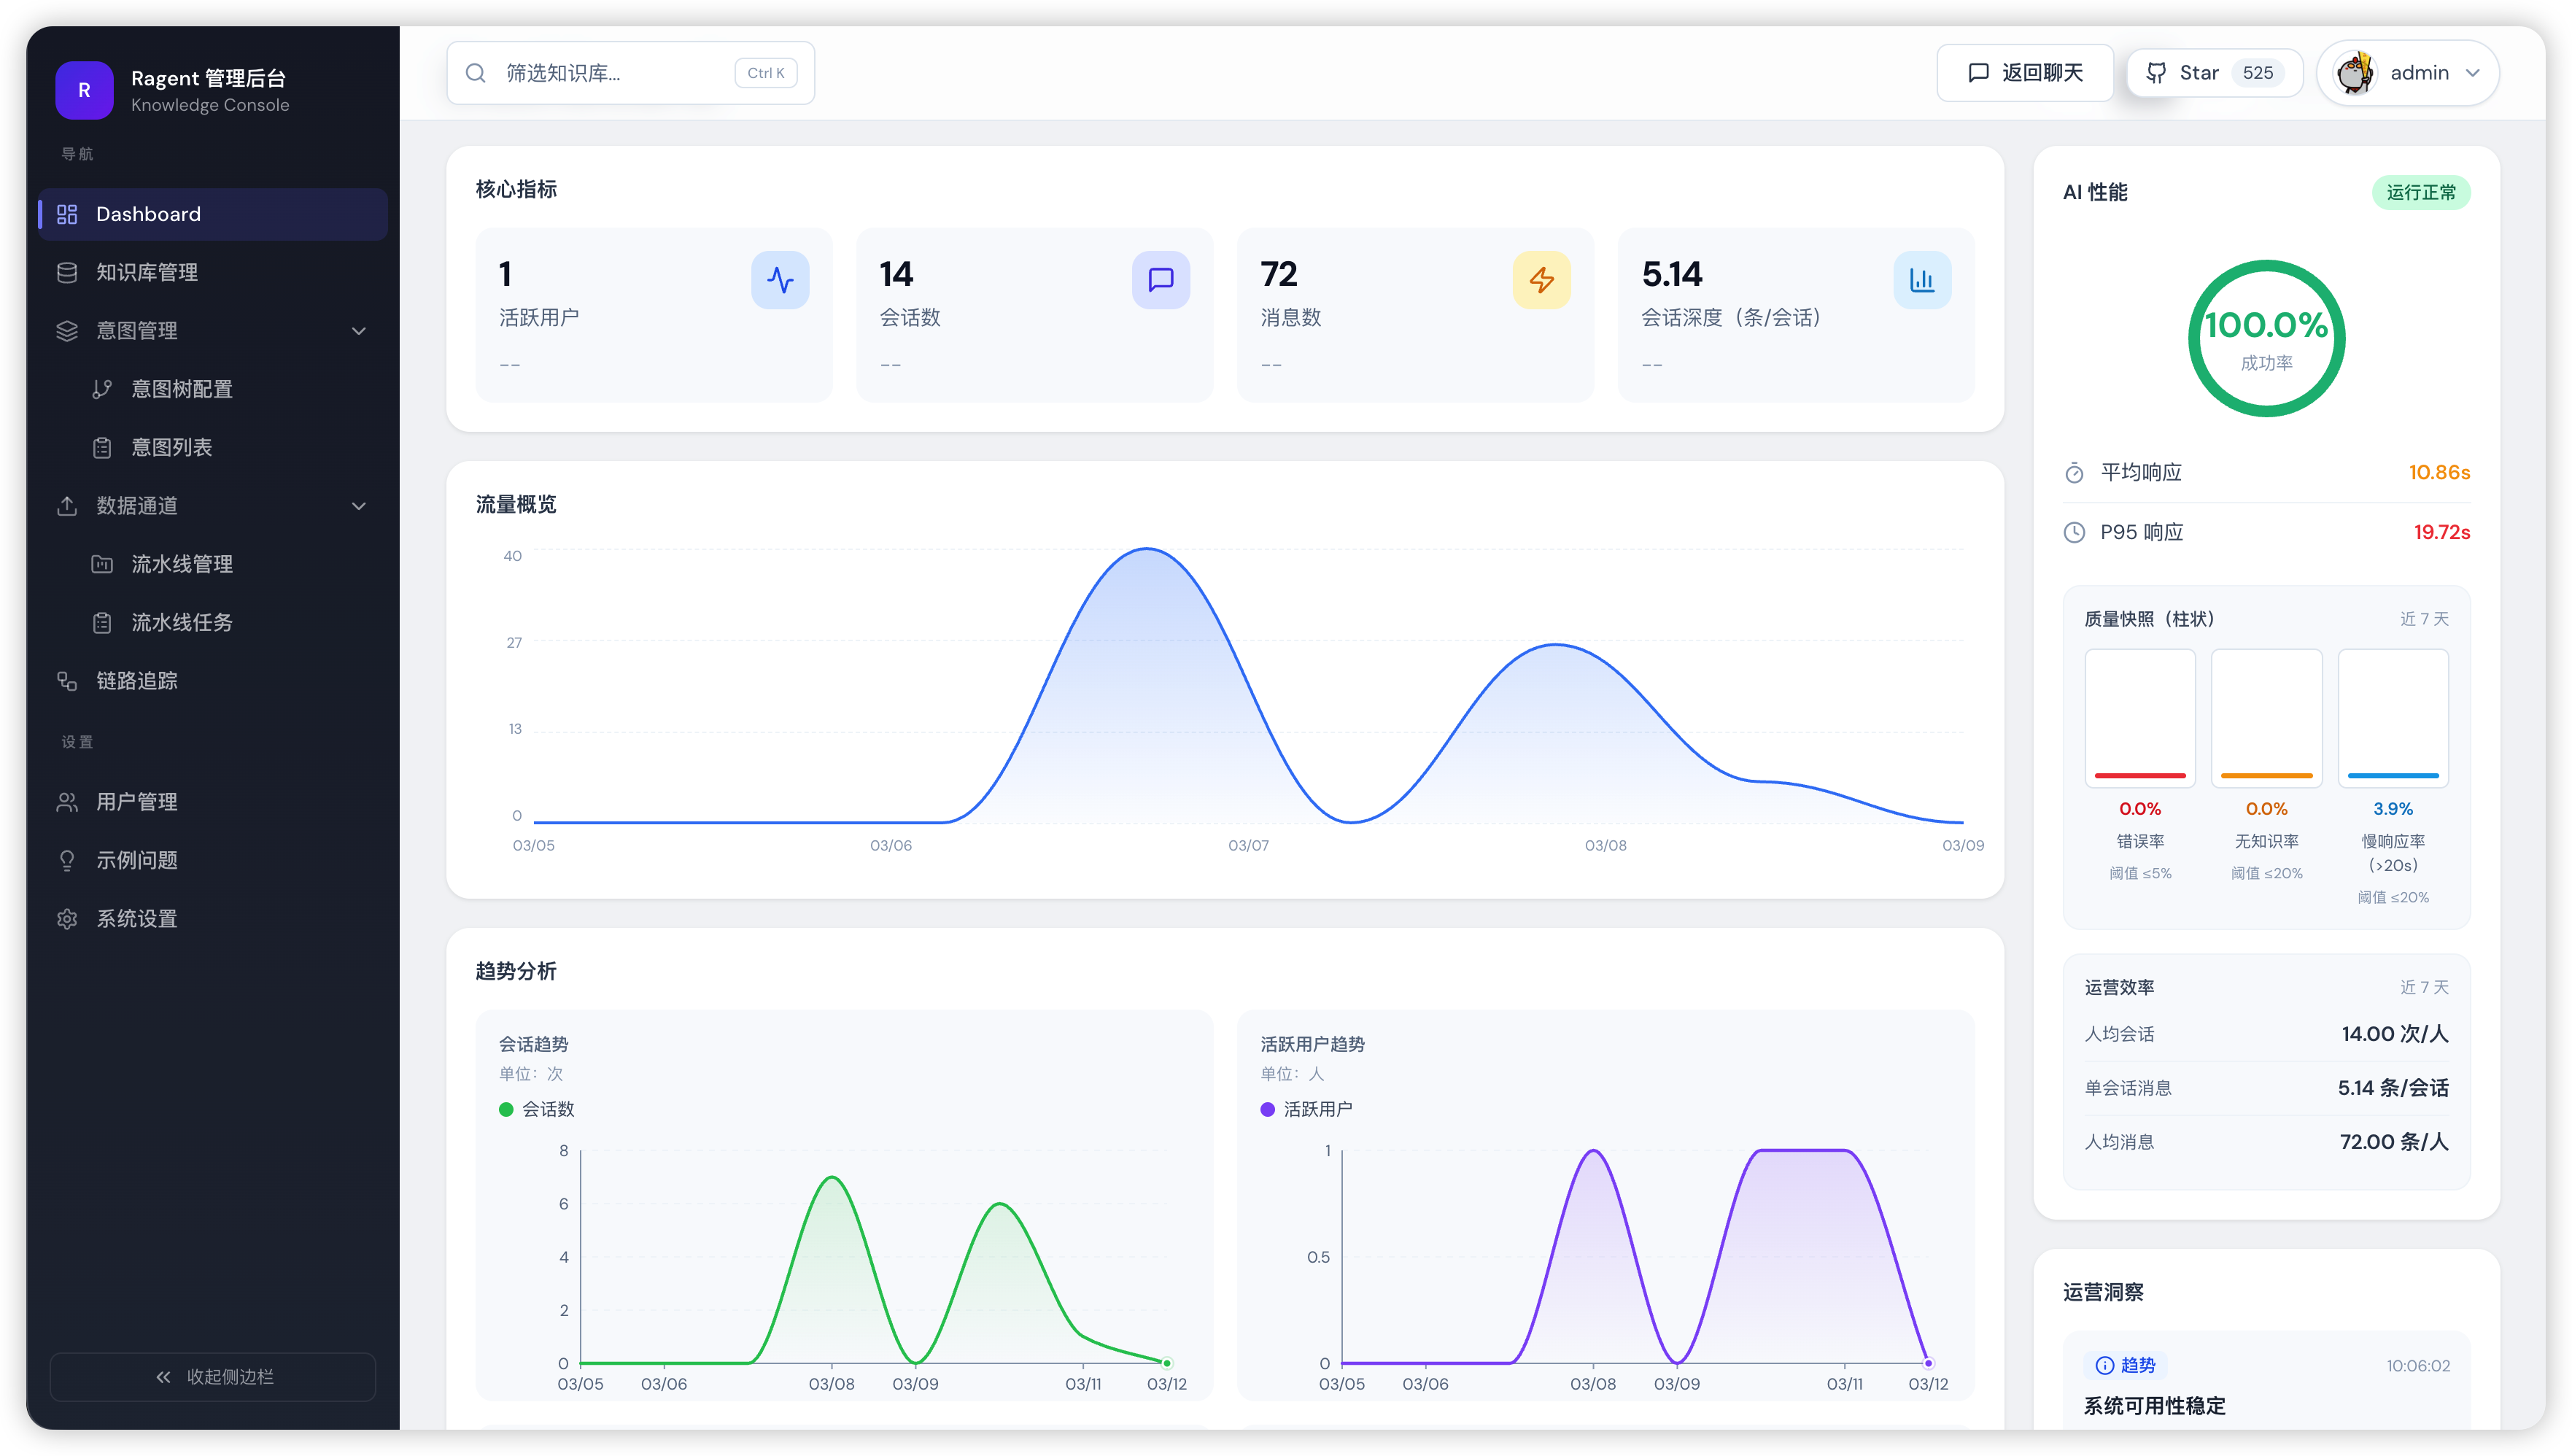Image resolution: width=2572 pixels, height=1456 pixels.
Task: Click the search magnifier icon
Action: [x=476, y=73]
